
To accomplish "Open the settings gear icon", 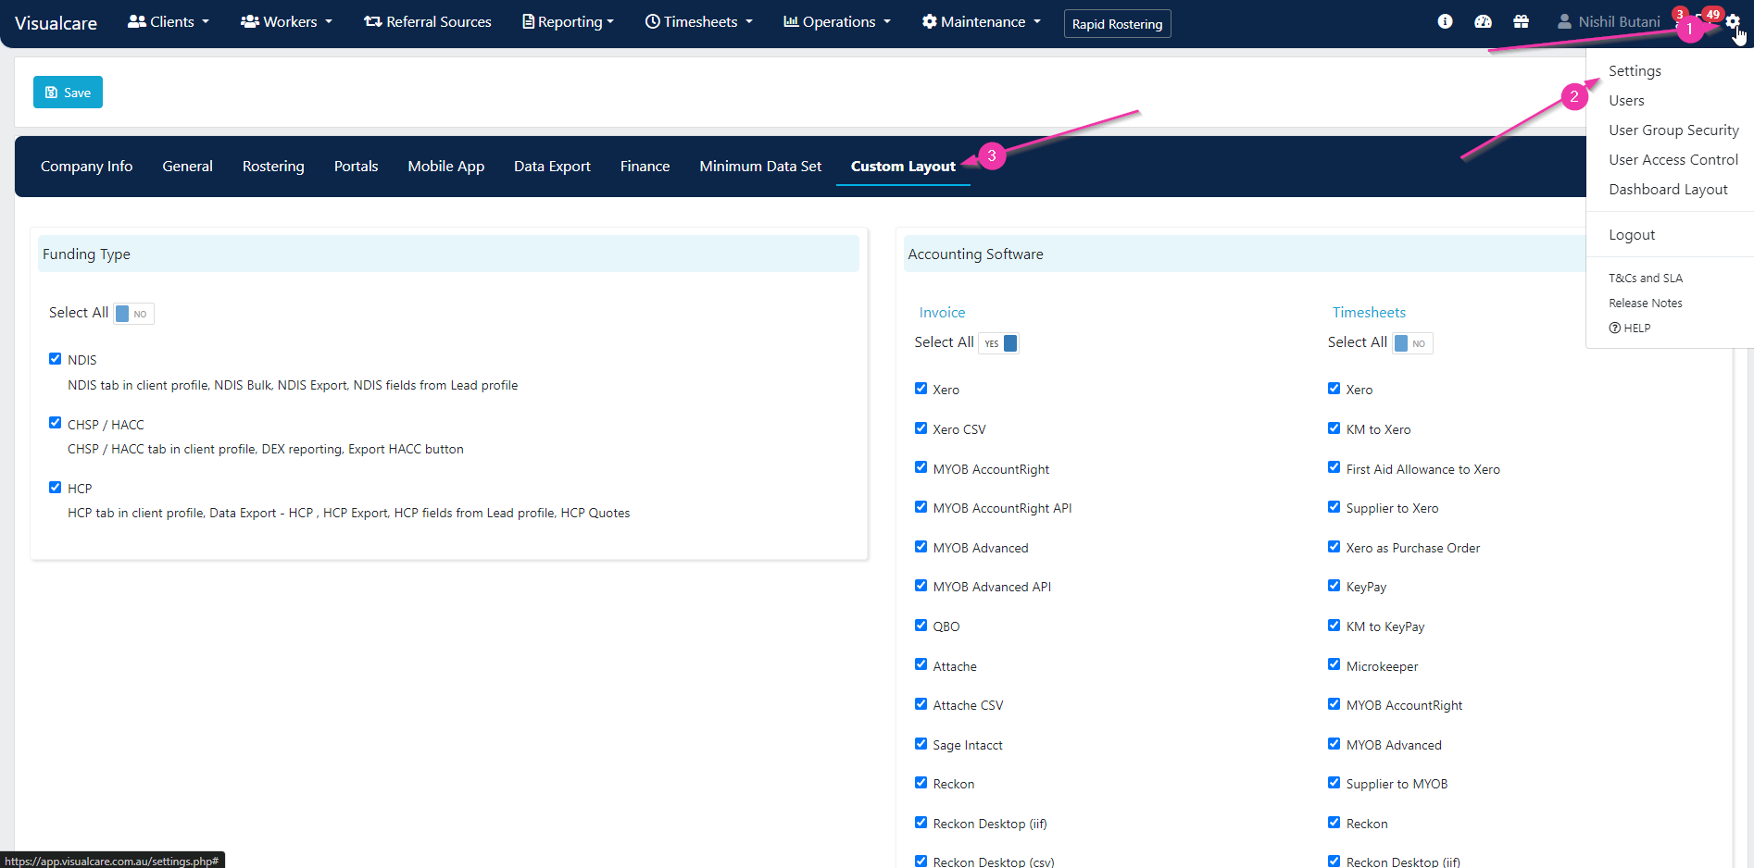I will point(1733,22).
